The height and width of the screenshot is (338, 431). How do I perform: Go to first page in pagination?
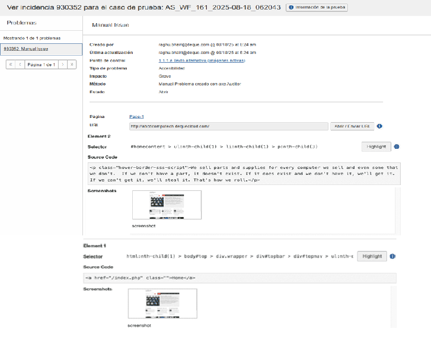(x=11, y=64)
